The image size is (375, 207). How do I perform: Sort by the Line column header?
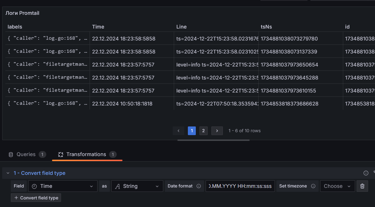(x=181, y=27)
